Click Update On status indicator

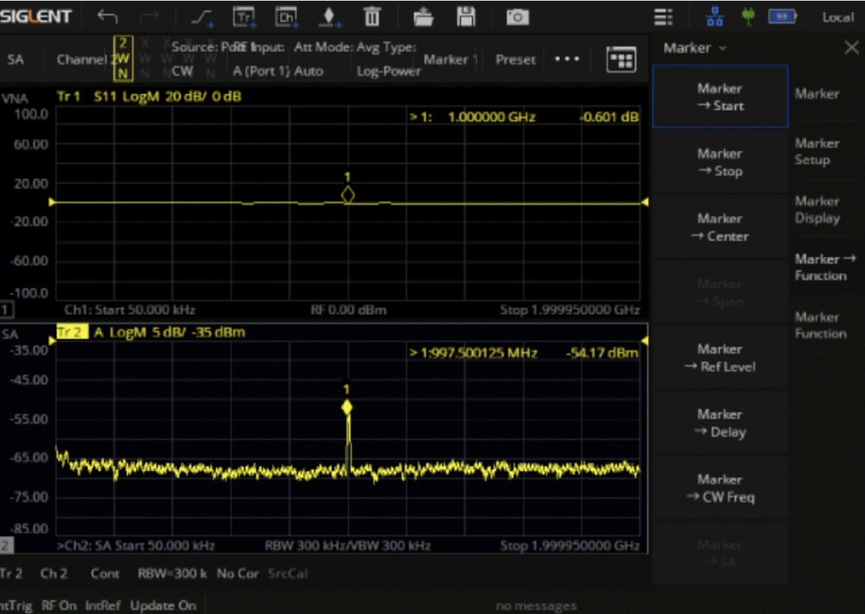(x=163, y=605)
